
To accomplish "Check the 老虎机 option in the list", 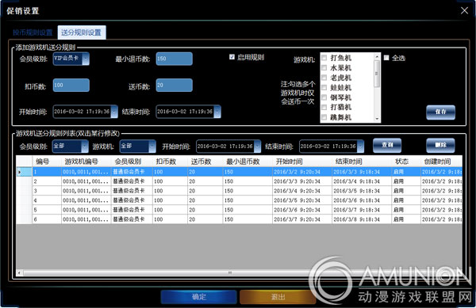I will [324, 78].
